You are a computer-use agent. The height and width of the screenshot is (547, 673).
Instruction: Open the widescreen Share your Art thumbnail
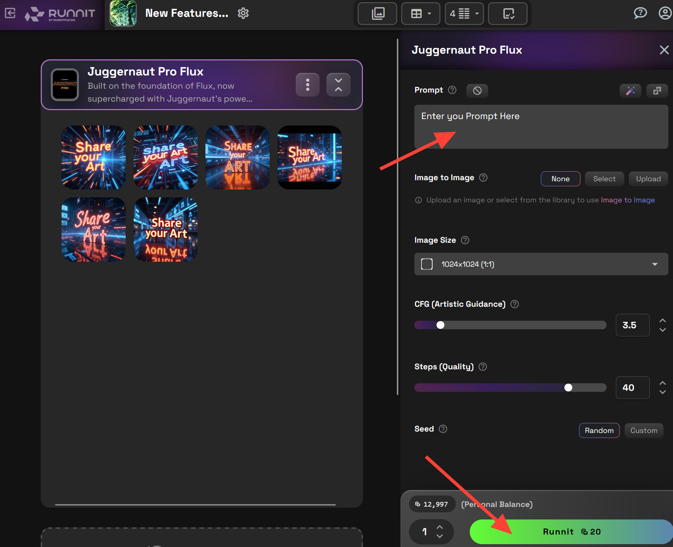(310, 157)
